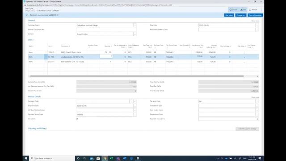Screen dimensions: 286x161
Task: Open the Currency Code lookup button
Action: coord(131,102)
